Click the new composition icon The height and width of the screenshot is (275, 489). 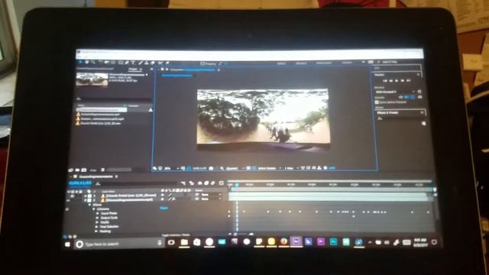click(x=84, y=170)
